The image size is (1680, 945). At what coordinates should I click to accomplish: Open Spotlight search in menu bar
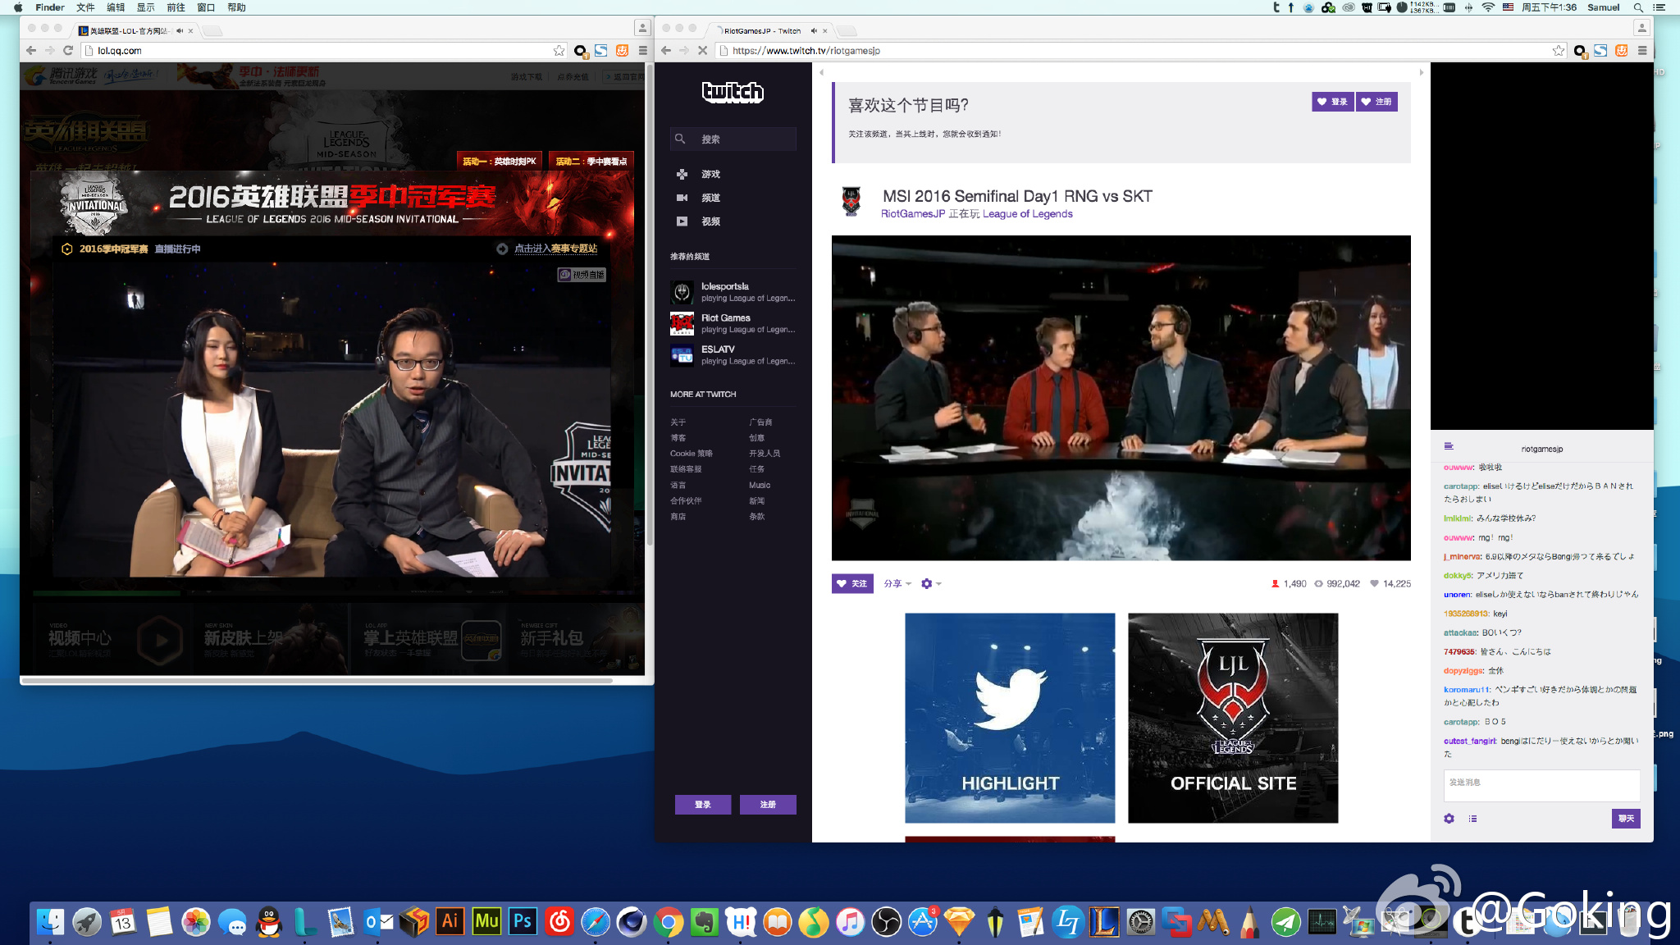pos(1638,7)
